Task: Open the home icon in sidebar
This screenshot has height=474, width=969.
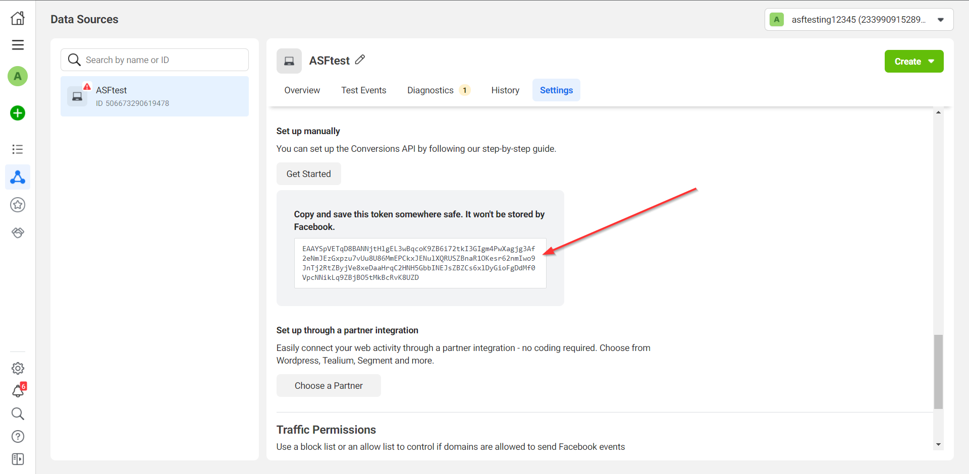Action: click(x=18, y=18)
